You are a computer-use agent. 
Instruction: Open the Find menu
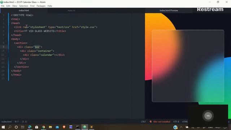click(x=32, y=6)
